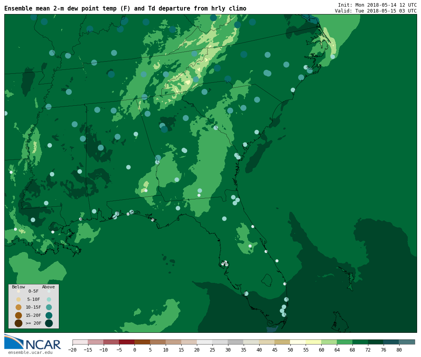The width and height of the screenshot is (421, 357).
Task: Click the 0-5F below legend dot
Action: tap(19, 291)
